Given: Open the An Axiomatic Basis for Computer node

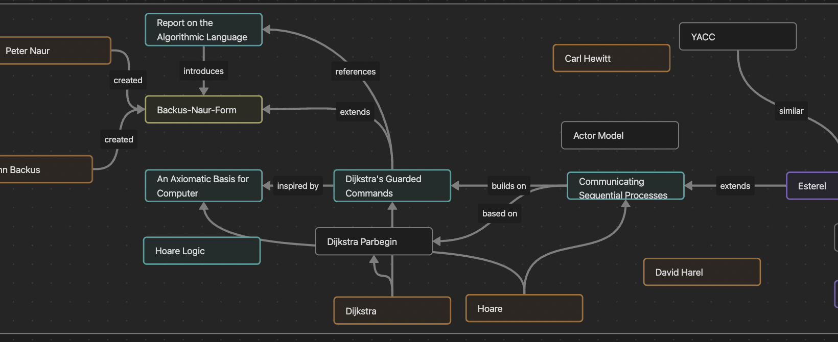Looking at the screenshot, I should click(x=203, y=186).
